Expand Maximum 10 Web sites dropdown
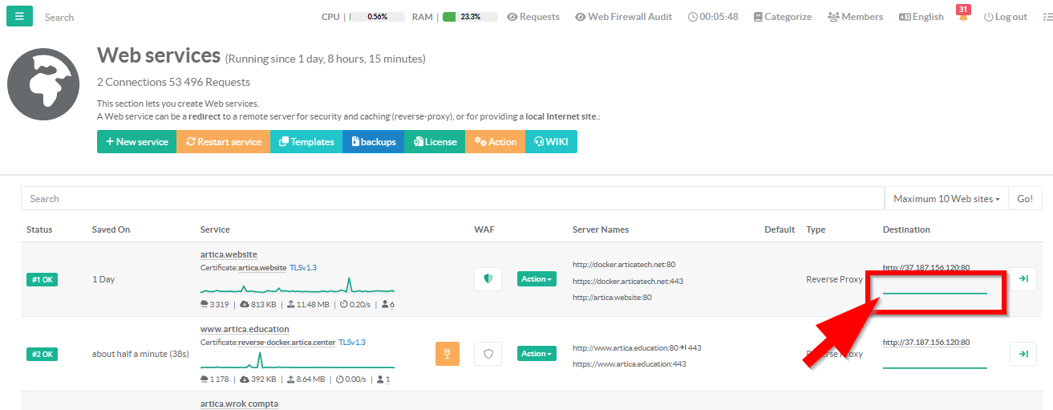1053x410 pixels. 946,199
